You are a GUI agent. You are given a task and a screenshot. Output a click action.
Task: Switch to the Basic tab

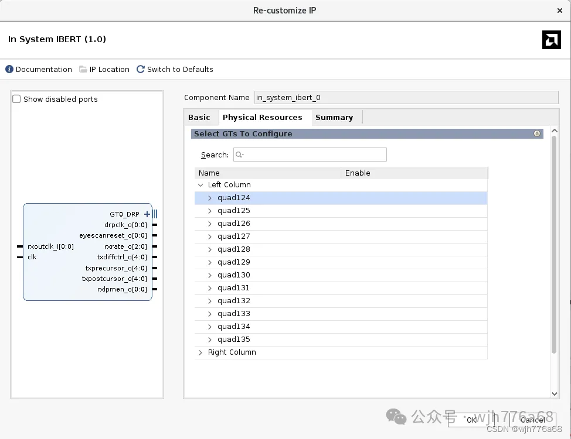[199, 118]
